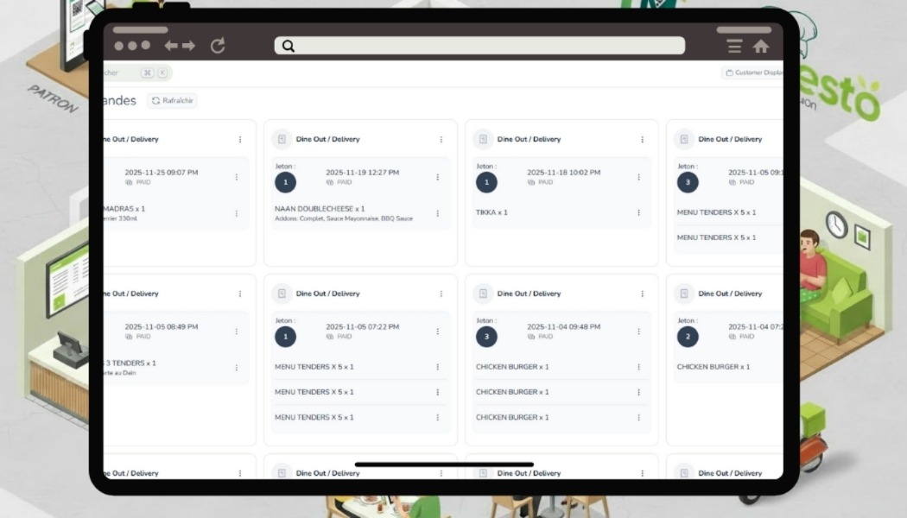Open the Customer Display button
The height and width of the screenshot is (518, 907).
(754, 73)
